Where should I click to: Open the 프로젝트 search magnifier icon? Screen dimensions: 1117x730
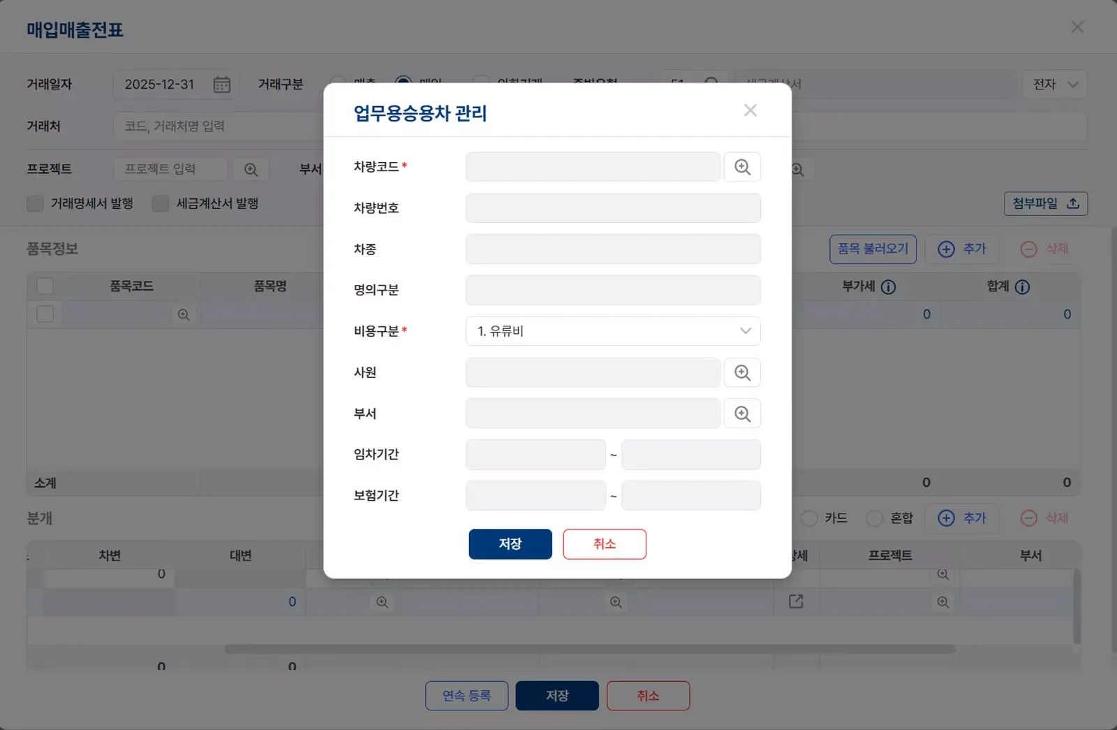[x=251, y=168]
